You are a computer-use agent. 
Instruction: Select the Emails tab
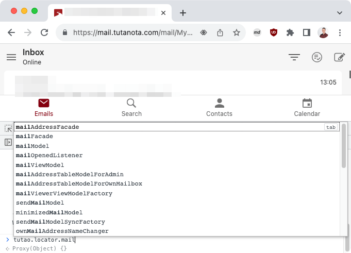[x=44, y=108]
